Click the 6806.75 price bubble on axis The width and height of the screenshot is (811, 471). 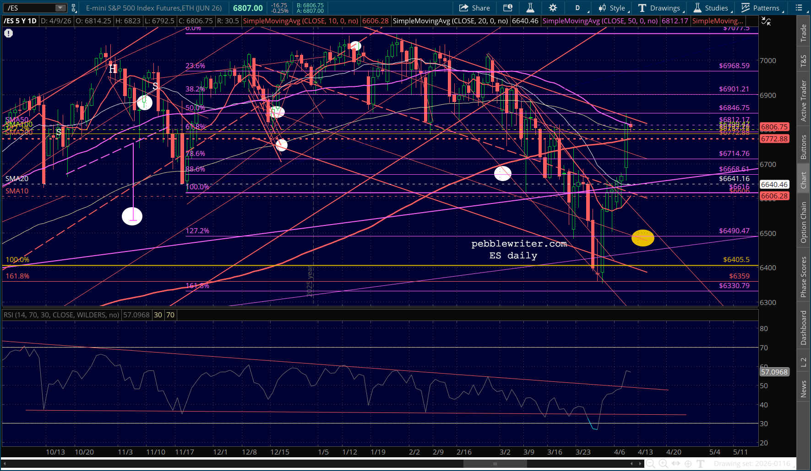[774, 127]
